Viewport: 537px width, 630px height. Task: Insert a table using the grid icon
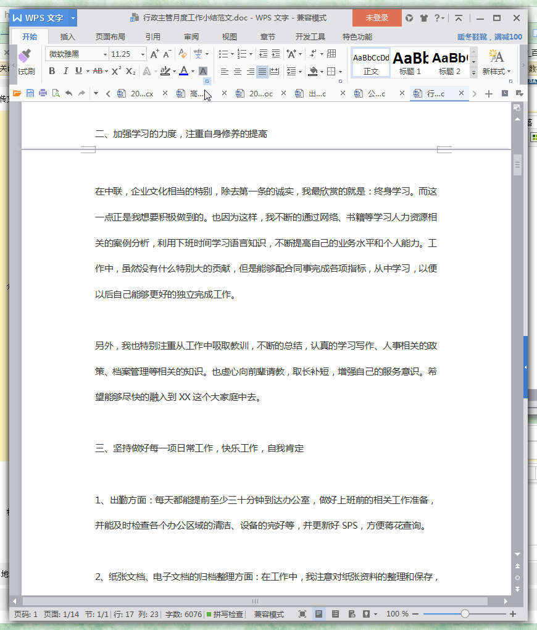(x=331, y=54)
